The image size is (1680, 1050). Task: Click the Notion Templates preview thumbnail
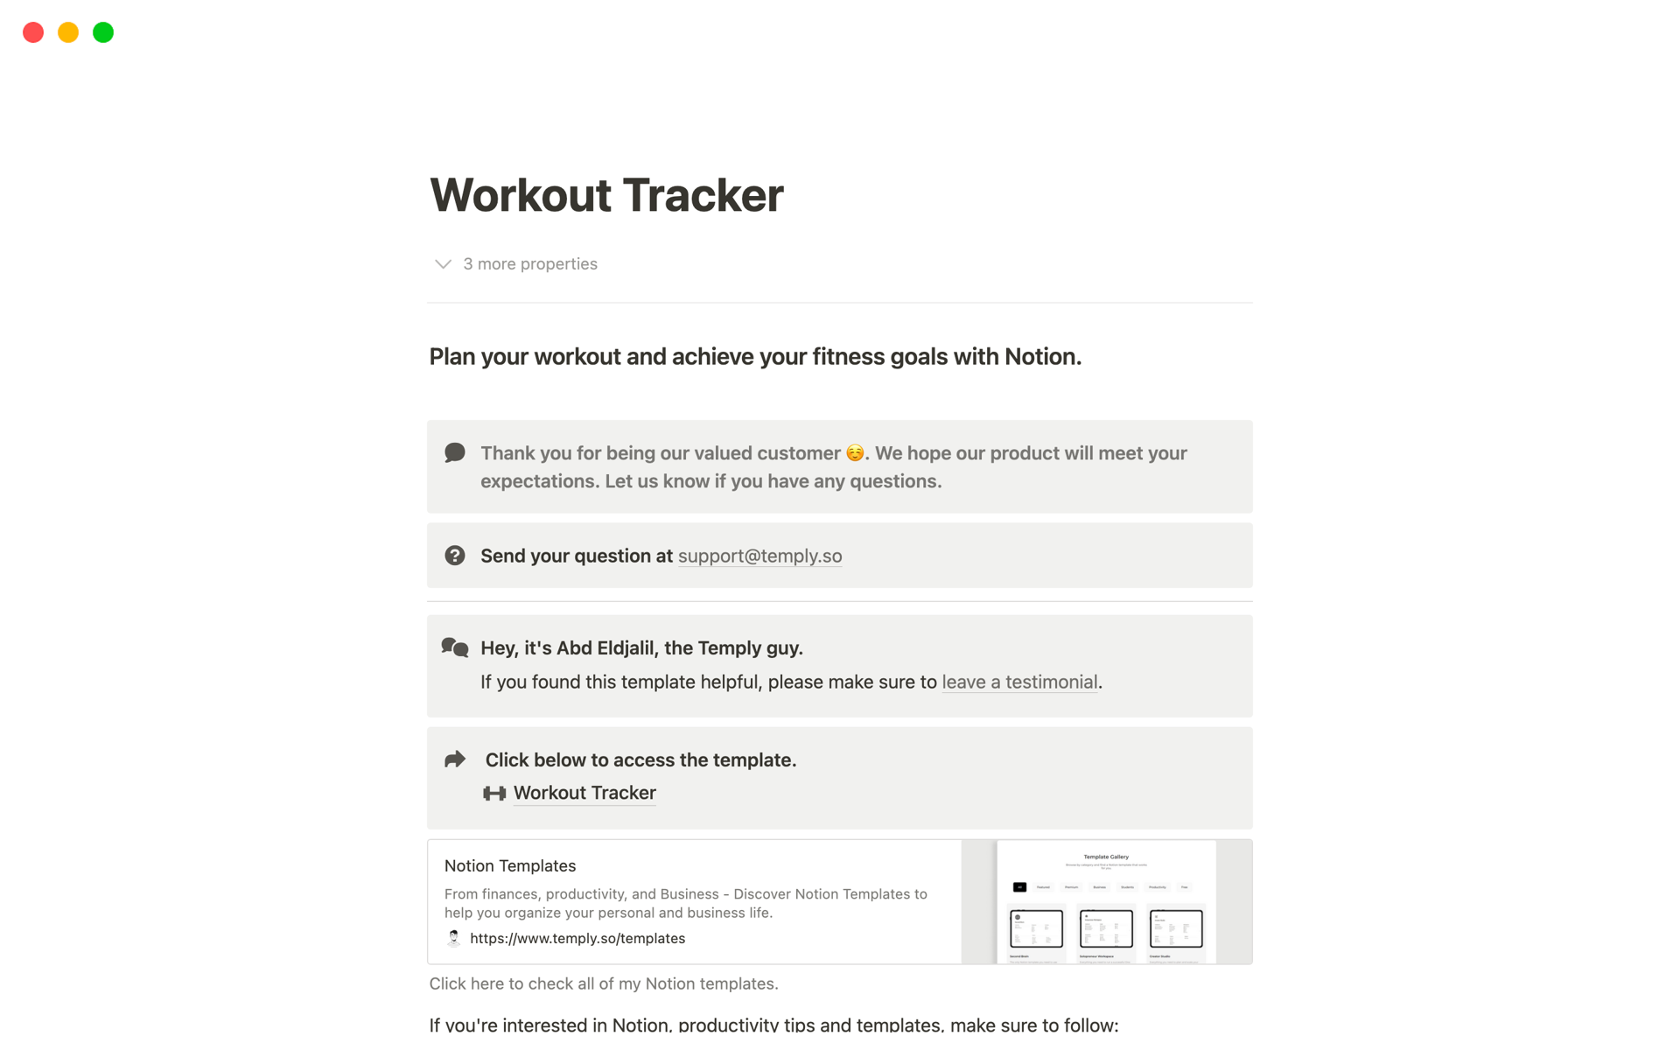pos(1104,900)
